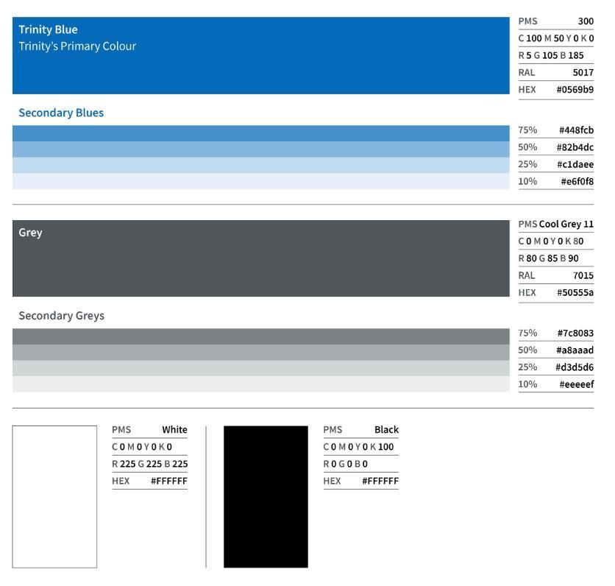
Task: Click the hex code "#50555a"
Action: pos(575,292)
